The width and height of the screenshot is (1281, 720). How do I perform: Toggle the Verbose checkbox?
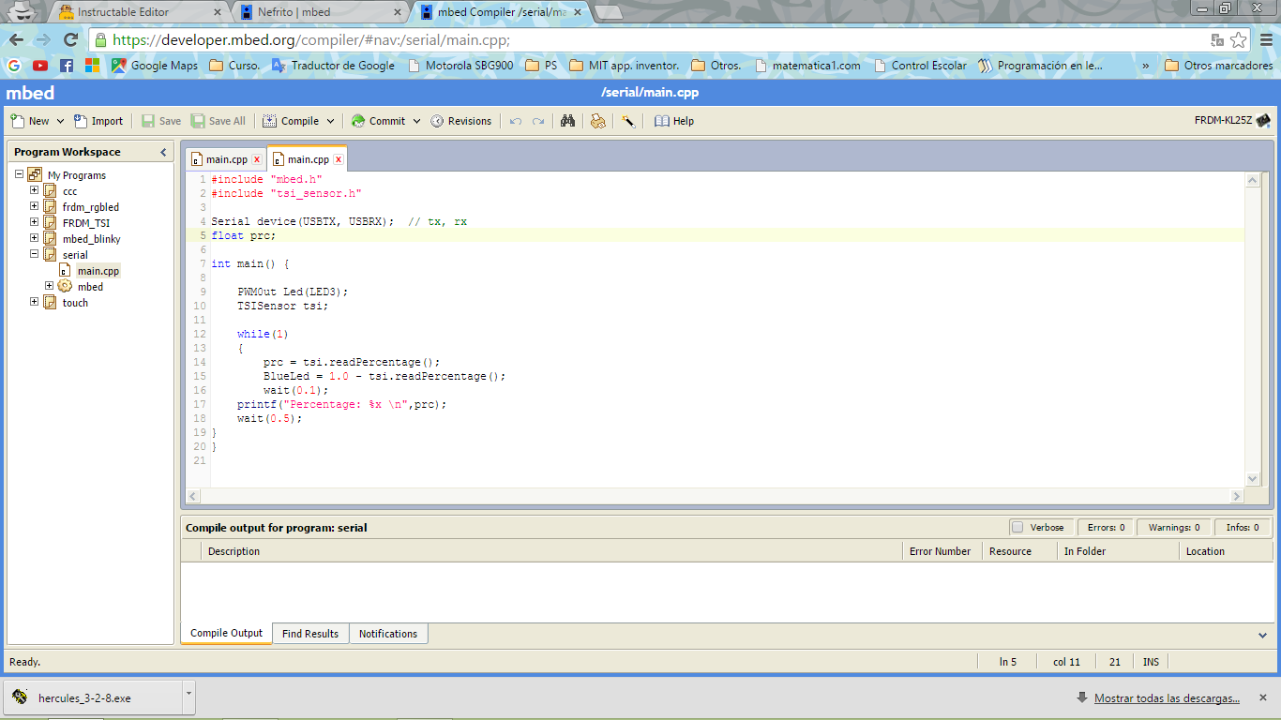coord(1017,527)
